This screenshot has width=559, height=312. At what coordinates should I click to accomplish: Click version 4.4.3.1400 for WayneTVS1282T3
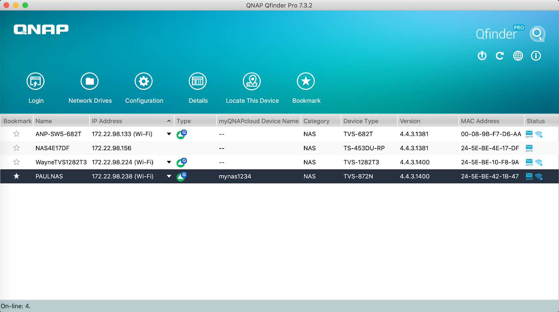coord(415,162)
